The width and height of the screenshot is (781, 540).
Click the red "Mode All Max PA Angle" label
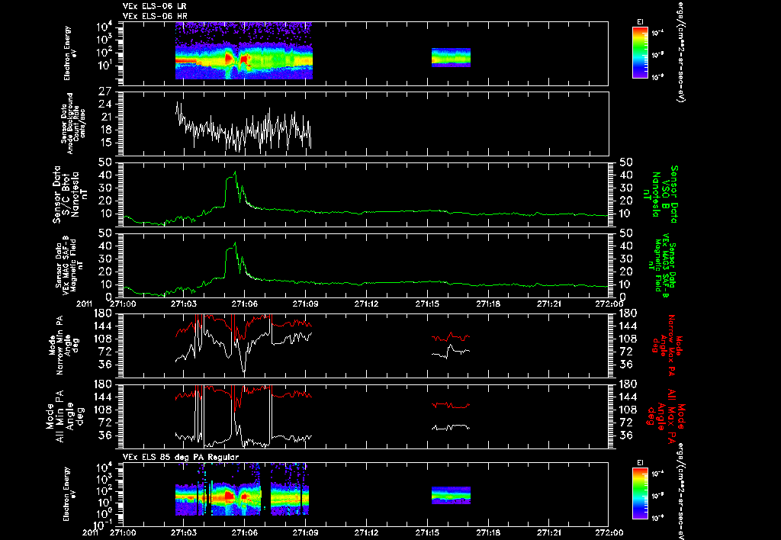tap(665, 416)
